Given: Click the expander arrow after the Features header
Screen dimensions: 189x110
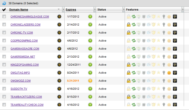Looking at the screenshot, I should [183, 10].
